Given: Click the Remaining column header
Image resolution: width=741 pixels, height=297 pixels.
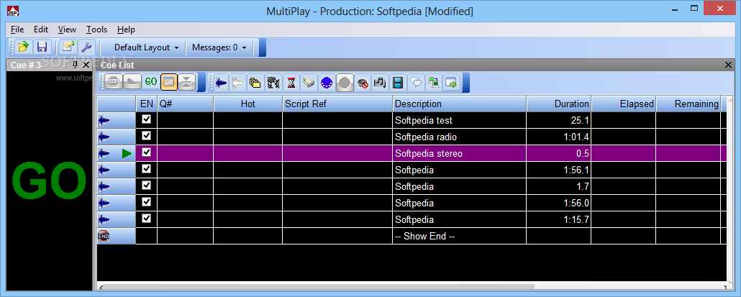Looking at the screenshot, I should click(x=688, y=104).
